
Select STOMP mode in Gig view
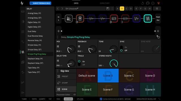point(66,83)
